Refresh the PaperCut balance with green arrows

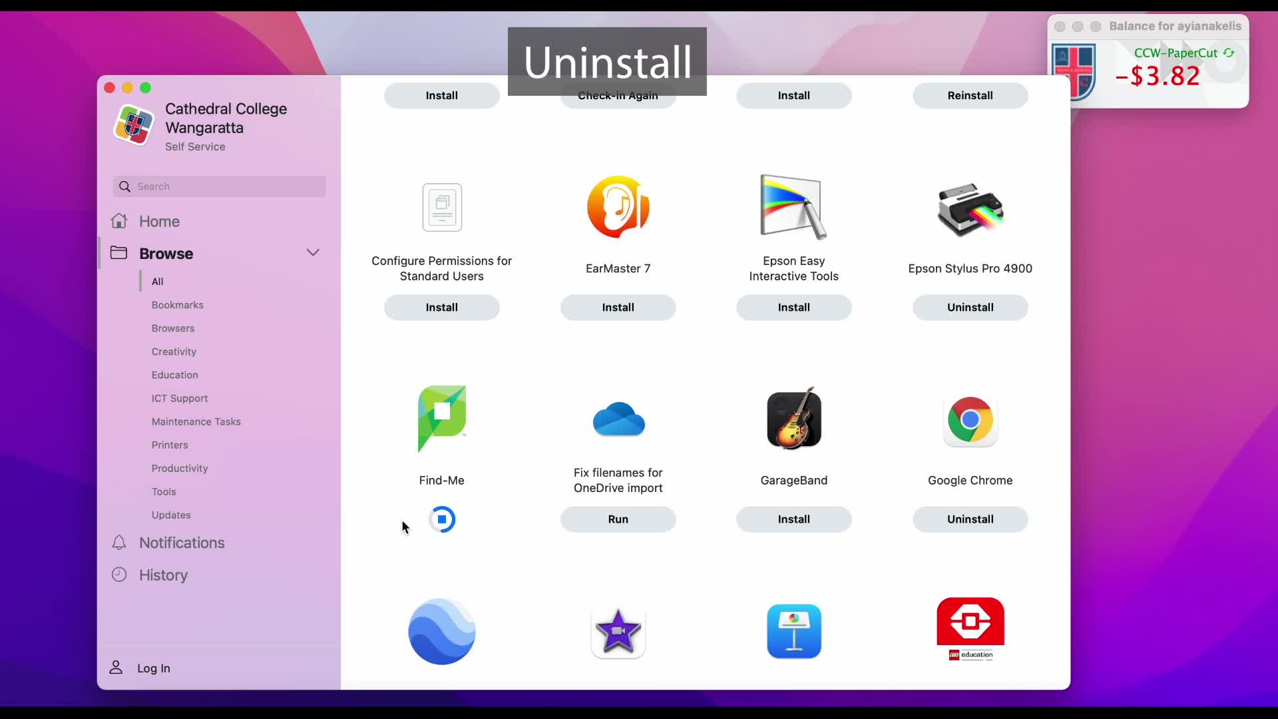[1229, 53]
